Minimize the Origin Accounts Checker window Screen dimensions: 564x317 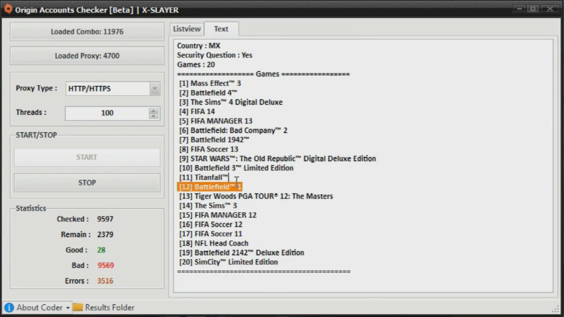point(520,9)
